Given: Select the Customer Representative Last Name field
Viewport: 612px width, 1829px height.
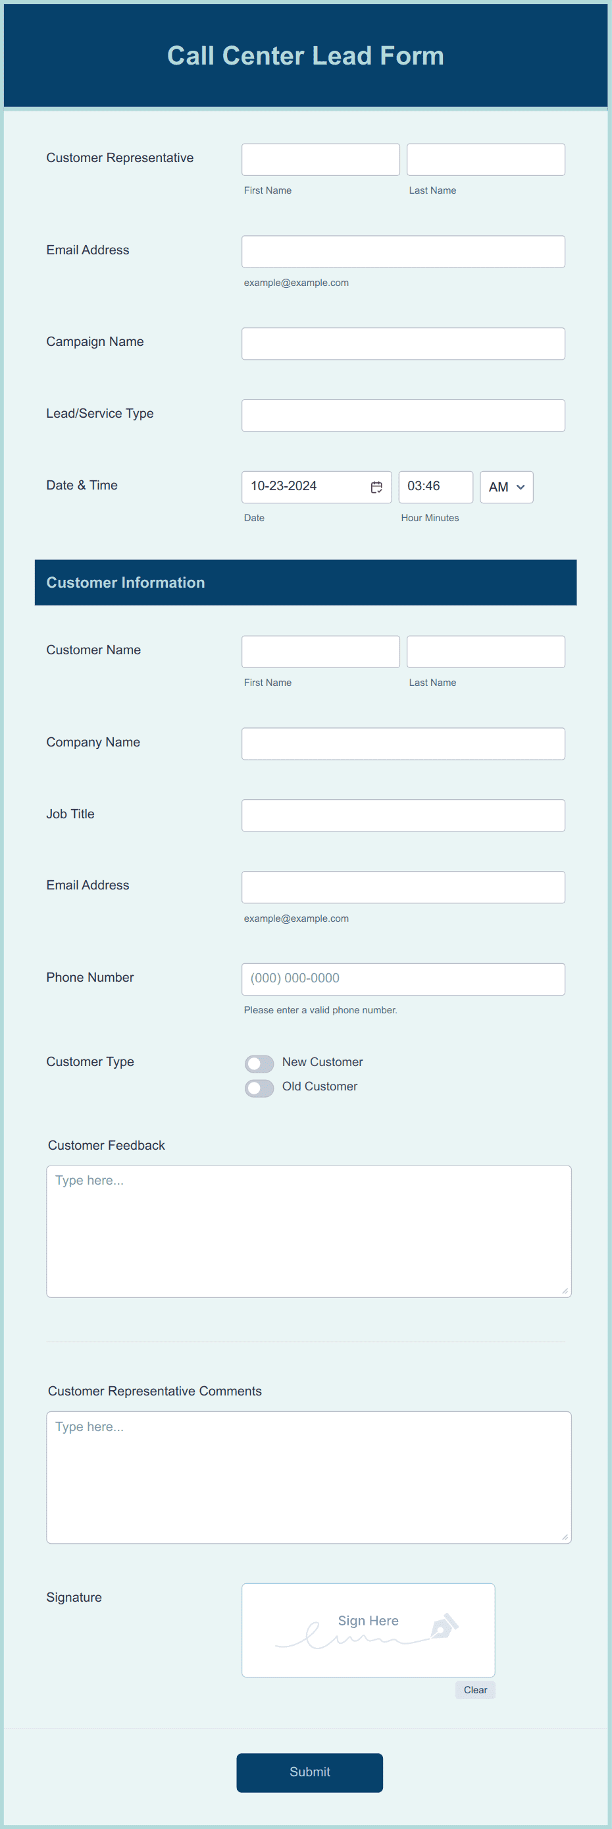Looking at the screenshot, I should coord(485,159).
